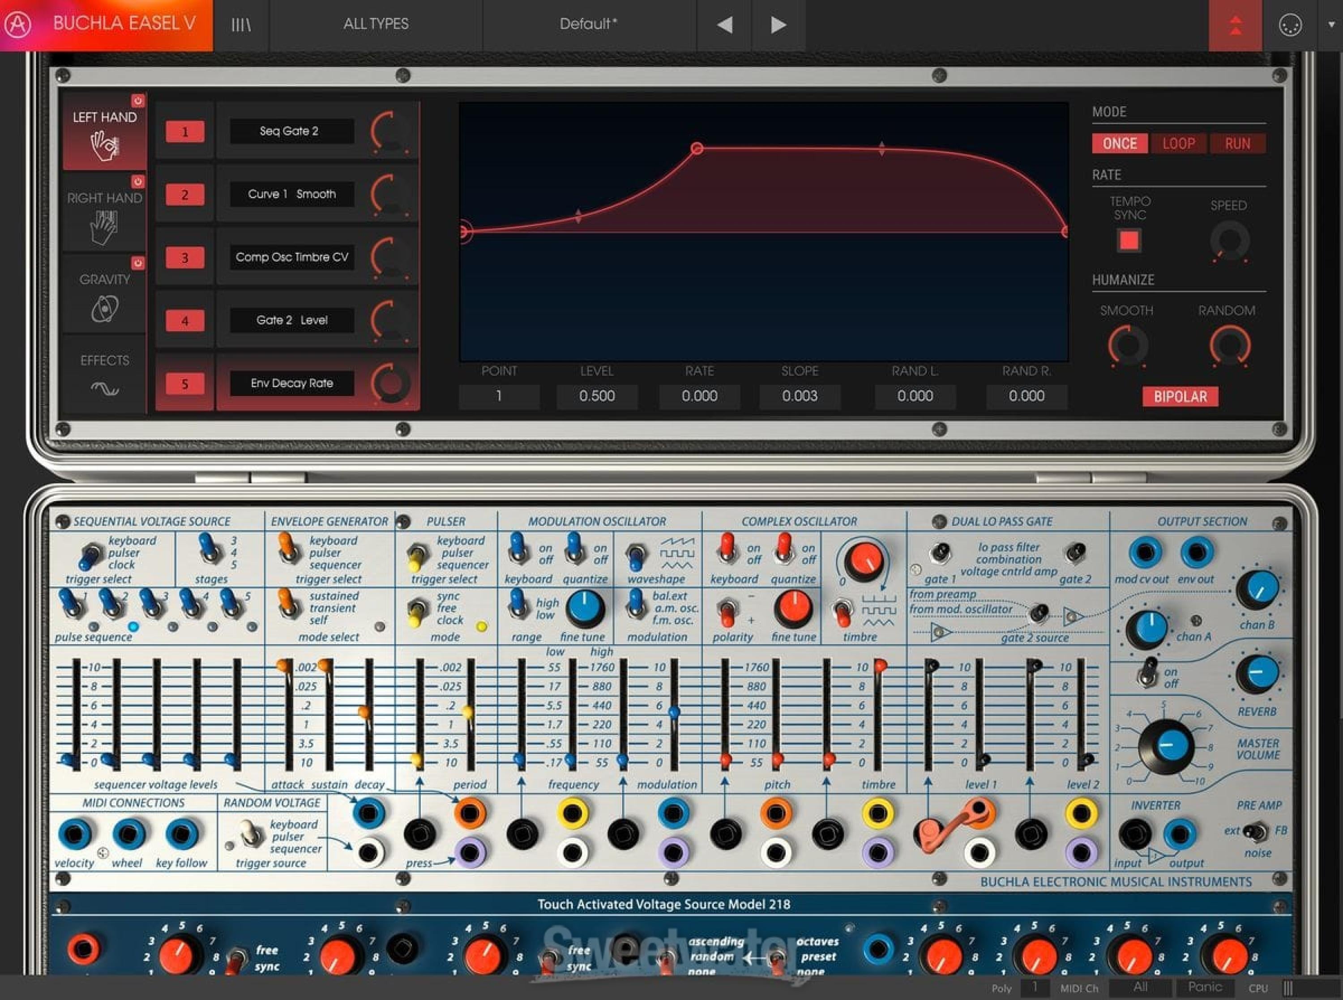Open the preset library browser icon
This screenshot has width=1343, height=1000.
pos(240,24)
